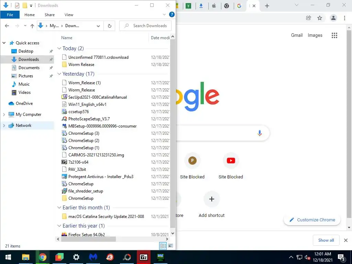Click the Explorer Help question mark icon
The image size is (352, 264).
(172, 14)
